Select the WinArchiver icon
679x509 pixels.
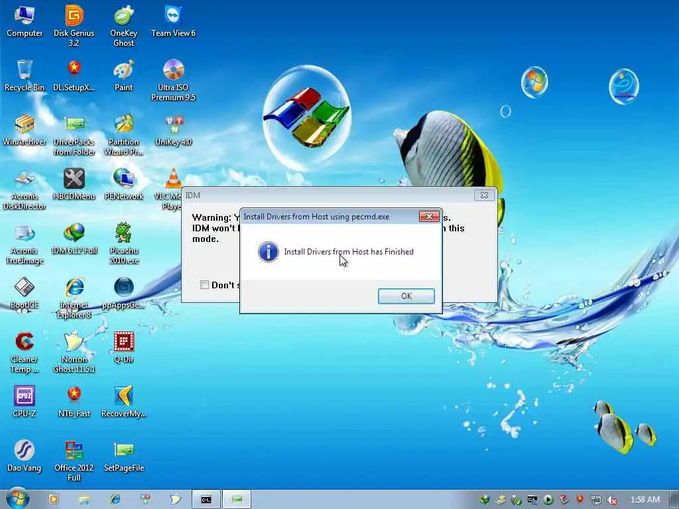point(25,130)
